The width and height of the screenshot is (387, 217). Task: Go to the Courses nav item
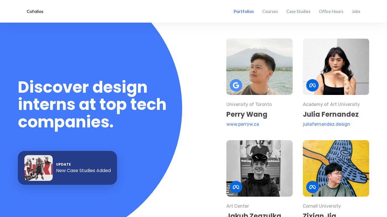[x=270, y=11]
